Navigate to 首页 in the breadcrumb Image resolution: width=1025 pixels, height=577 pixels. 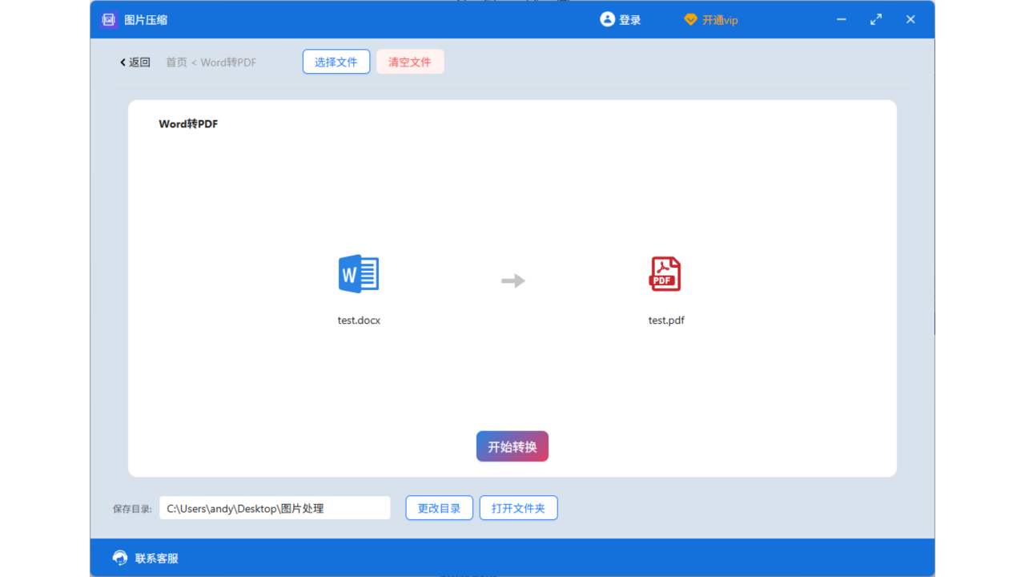175,62
